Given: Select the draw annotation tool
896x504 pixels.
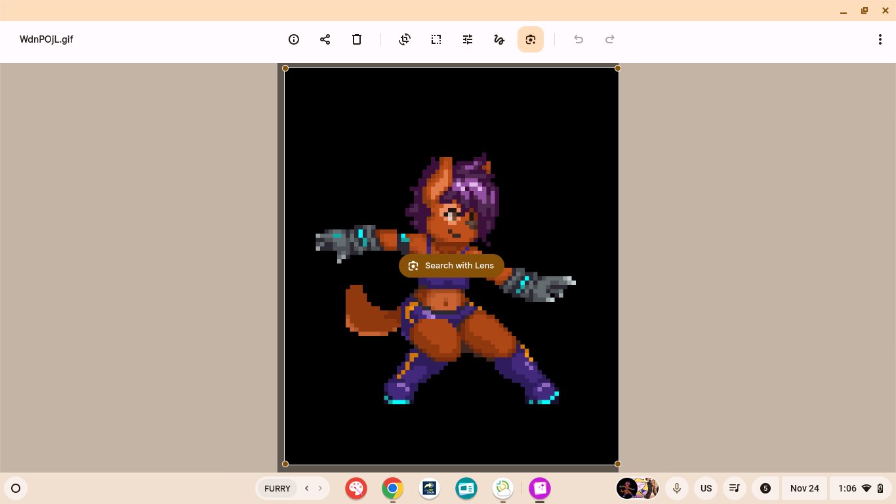Looking at the screenshot, I should point(499,39).
